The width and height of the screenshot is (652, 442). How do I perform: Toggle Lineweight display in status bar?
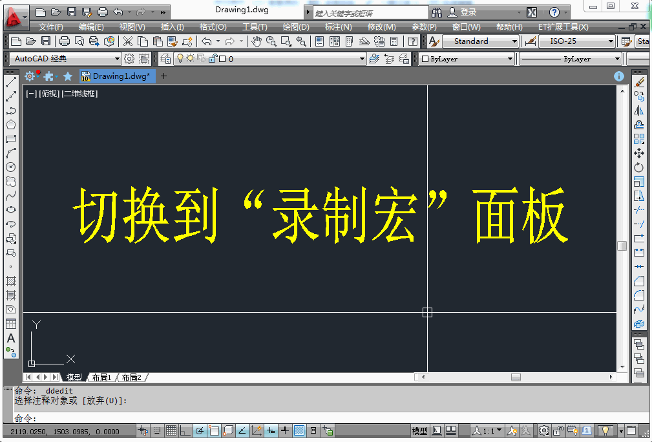[x=285, y=431]
